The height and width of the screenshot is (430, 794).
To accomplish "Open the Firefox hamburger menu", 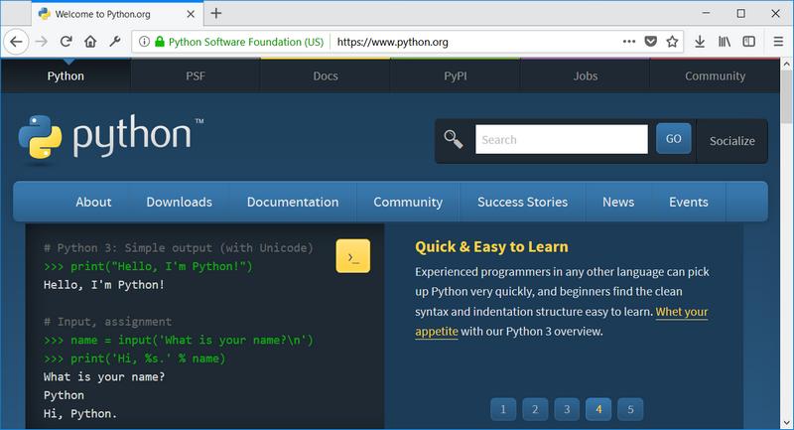I will click(778, 42).
